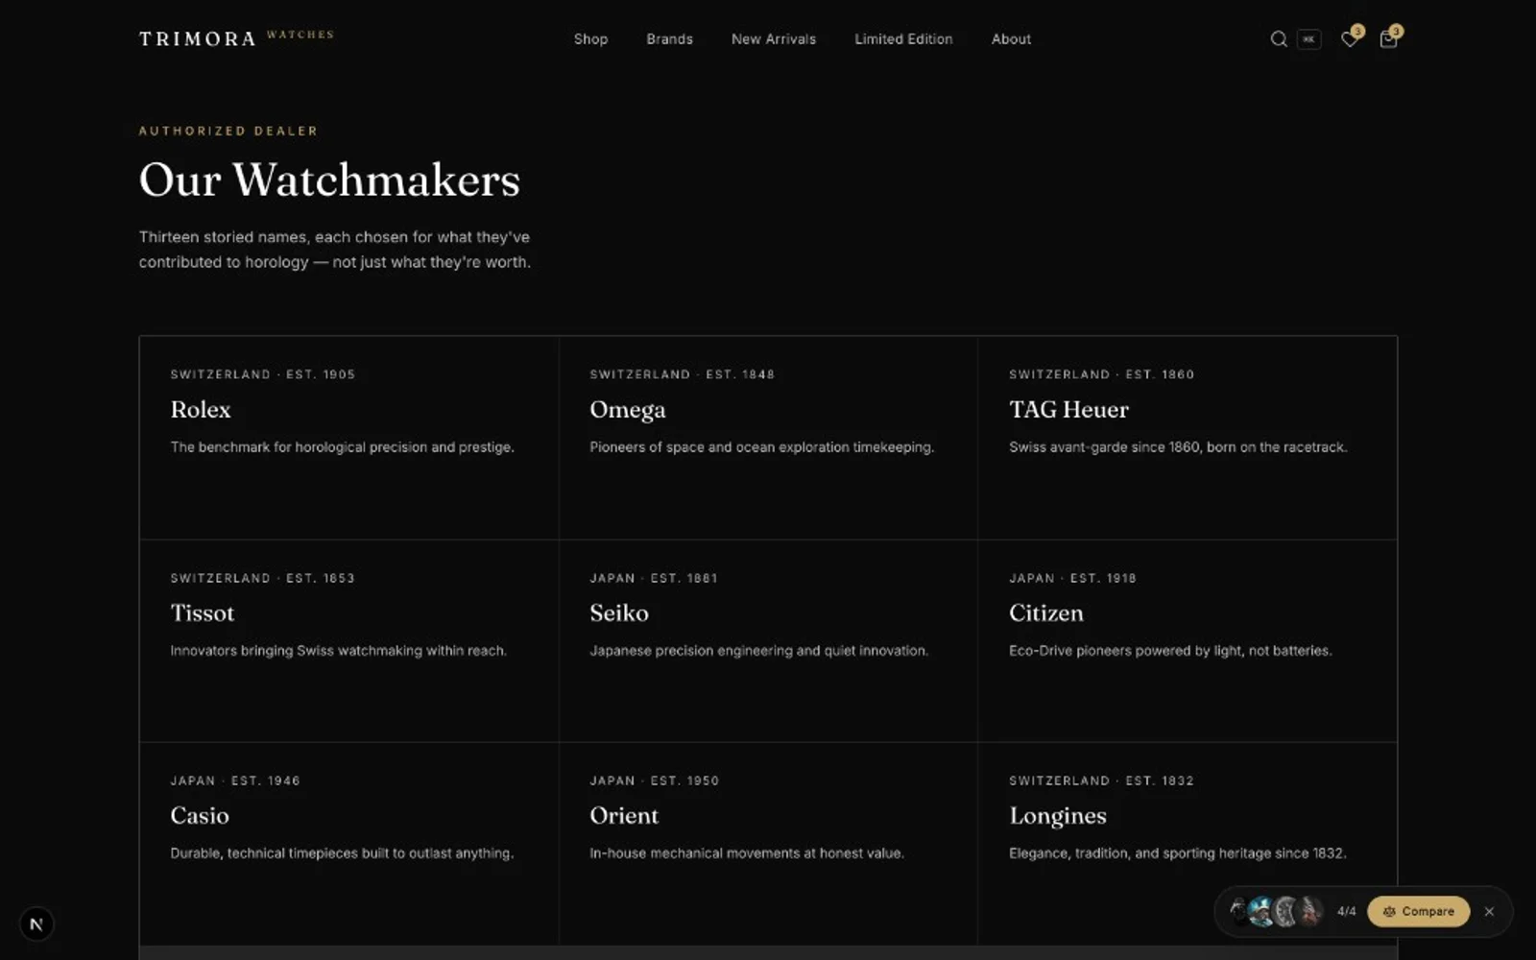Click the Compare button
This screenshot has width=1536, height=960.
[x=1418, y=912]
